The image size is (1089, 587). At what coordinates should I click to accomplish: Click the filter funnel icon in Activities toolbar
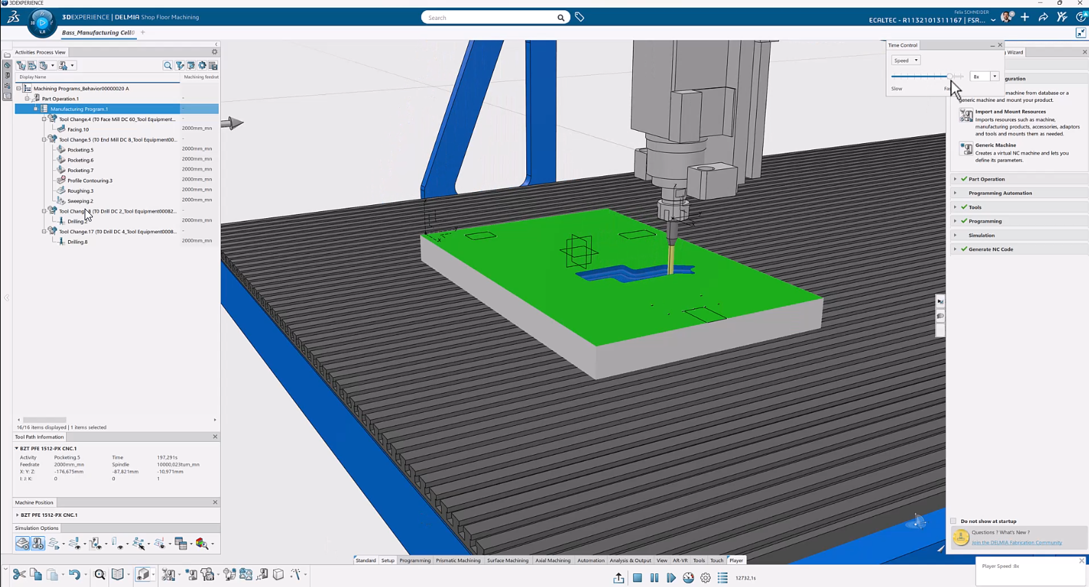[180, 65]
